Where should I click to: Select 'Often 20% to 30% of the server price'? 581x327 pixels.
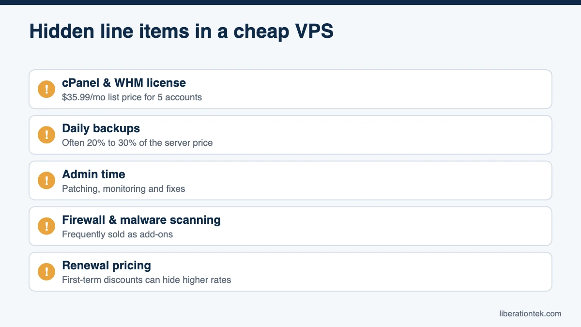click(137, 143)
